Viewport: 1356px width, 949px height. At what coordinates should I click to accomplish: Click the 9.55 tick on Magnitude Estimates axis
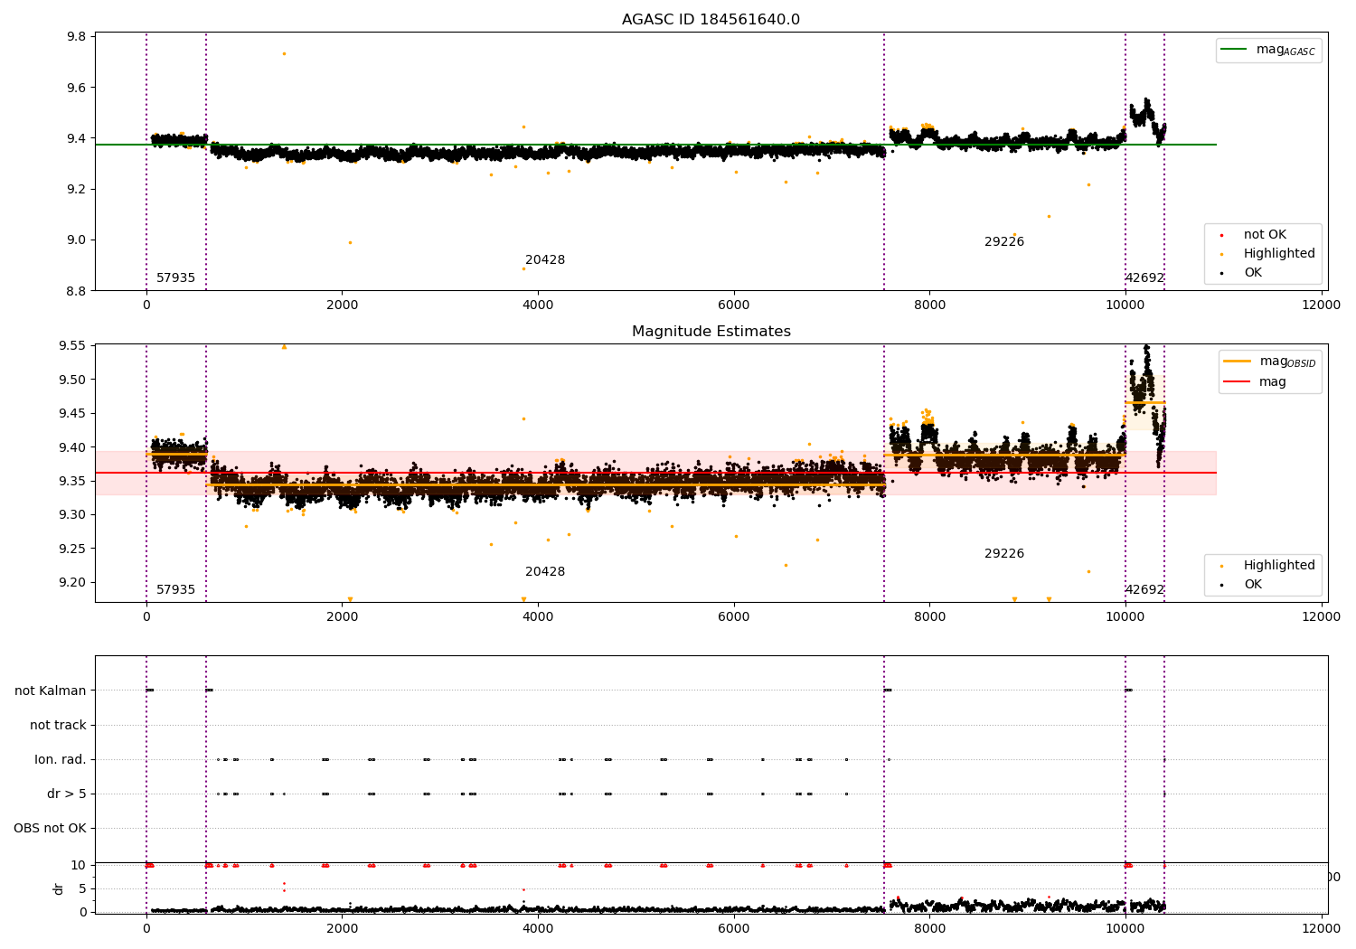(74, 346)
